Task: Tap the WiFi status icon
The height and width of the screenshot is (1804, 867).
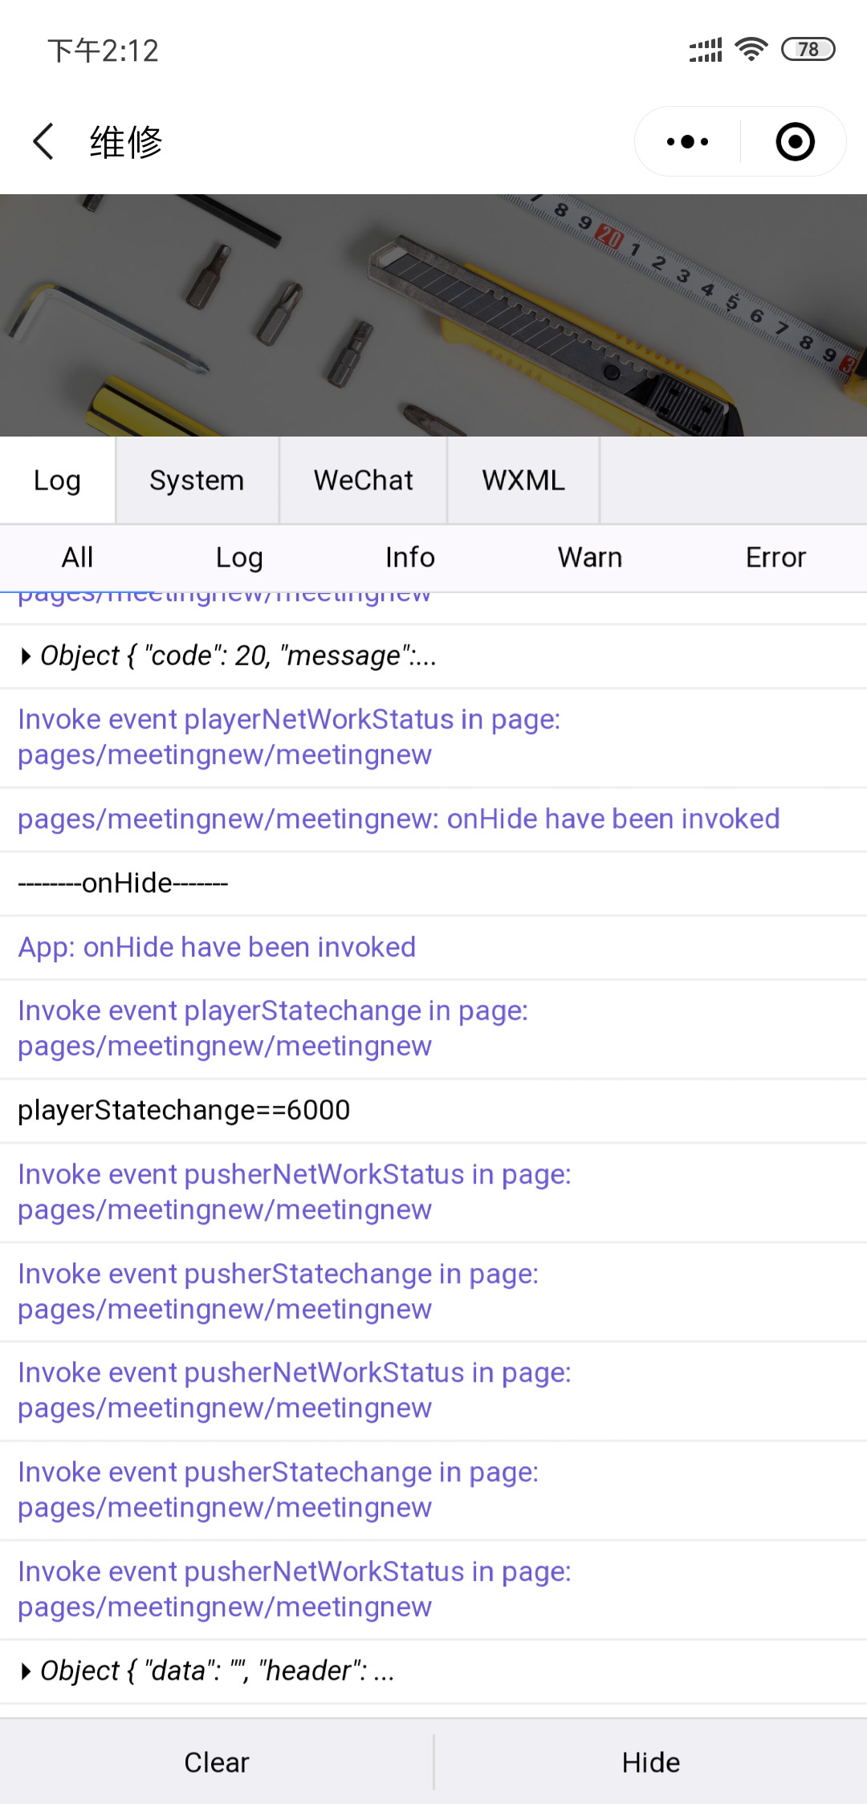Action: (751, 50)
